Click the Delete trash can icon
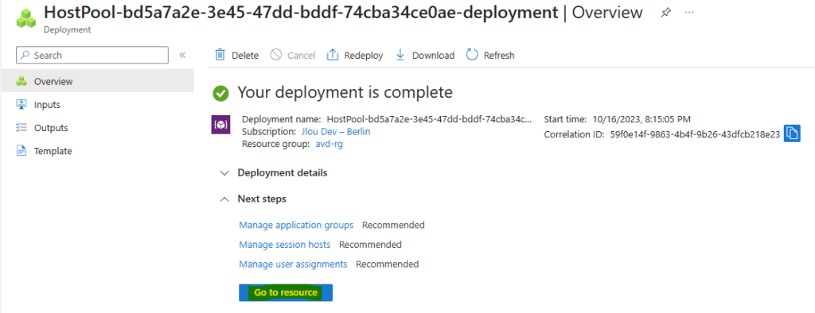Viewport: 815px width, 313px height. 220,55
